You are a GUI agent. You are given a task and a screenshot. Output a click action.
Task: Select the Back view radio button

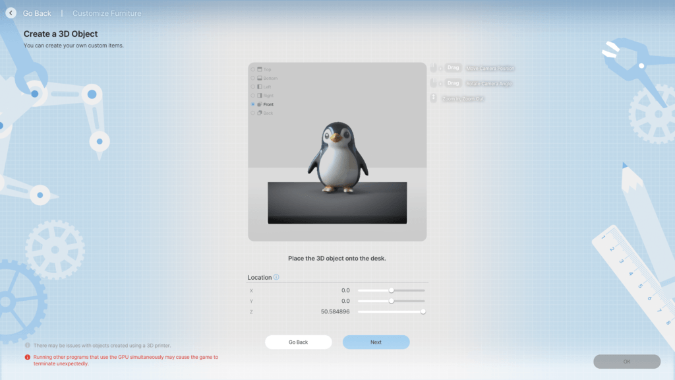coord(253,113)
